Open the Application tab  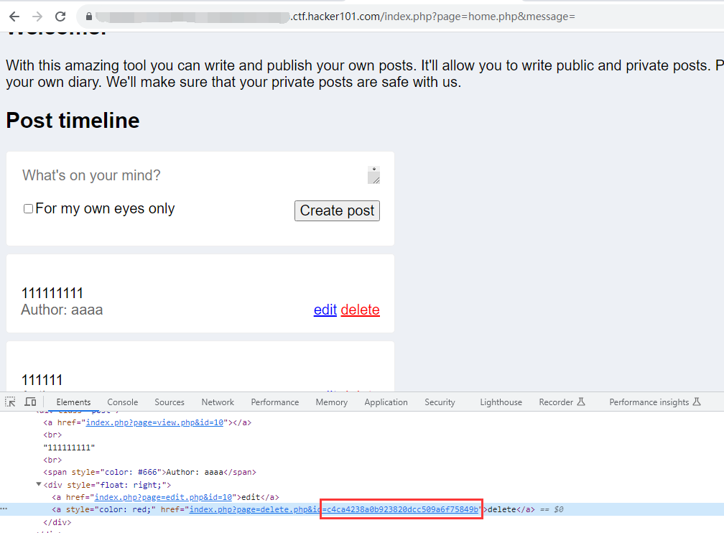coord(386,402)
